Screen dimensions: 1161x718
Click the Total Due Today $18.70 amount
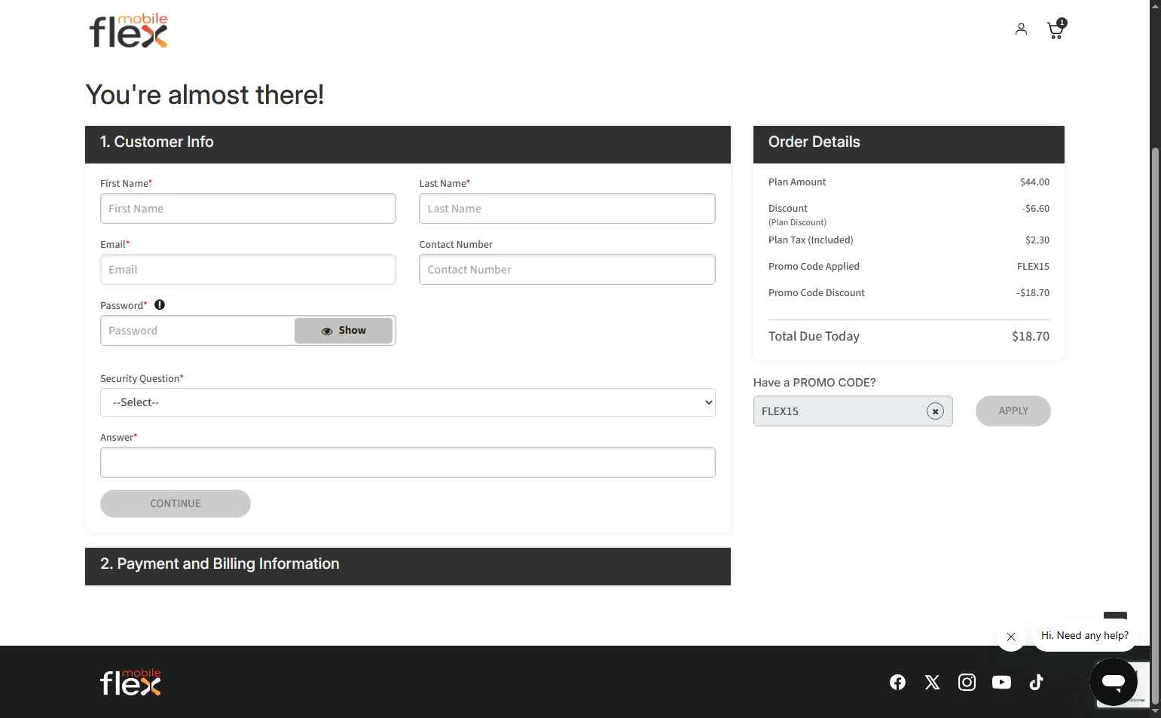tap(1030, 336)
